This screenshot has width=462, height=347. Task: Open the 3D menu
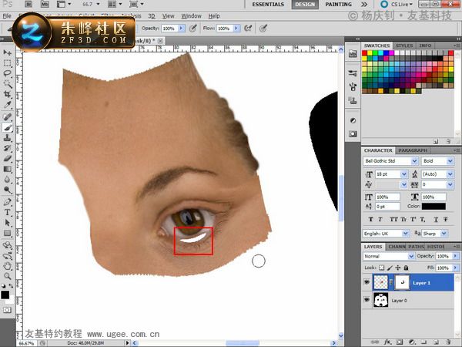point(152,16)
